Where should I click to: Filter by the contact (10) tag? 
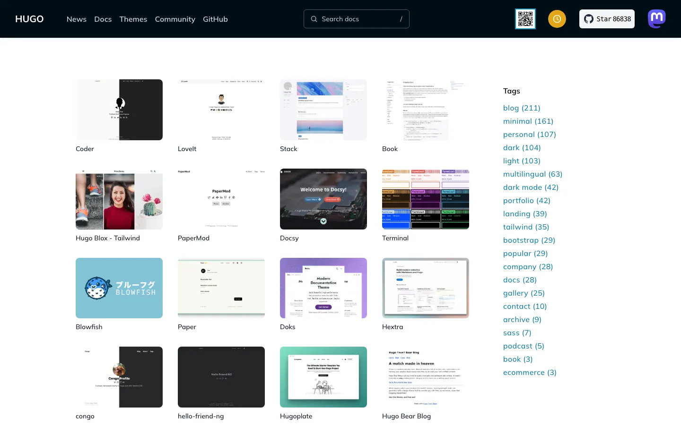[525, 306]
